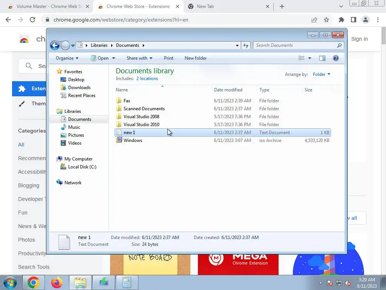Click Libraries in the address breadcrumb

click(x=99, y=45)
